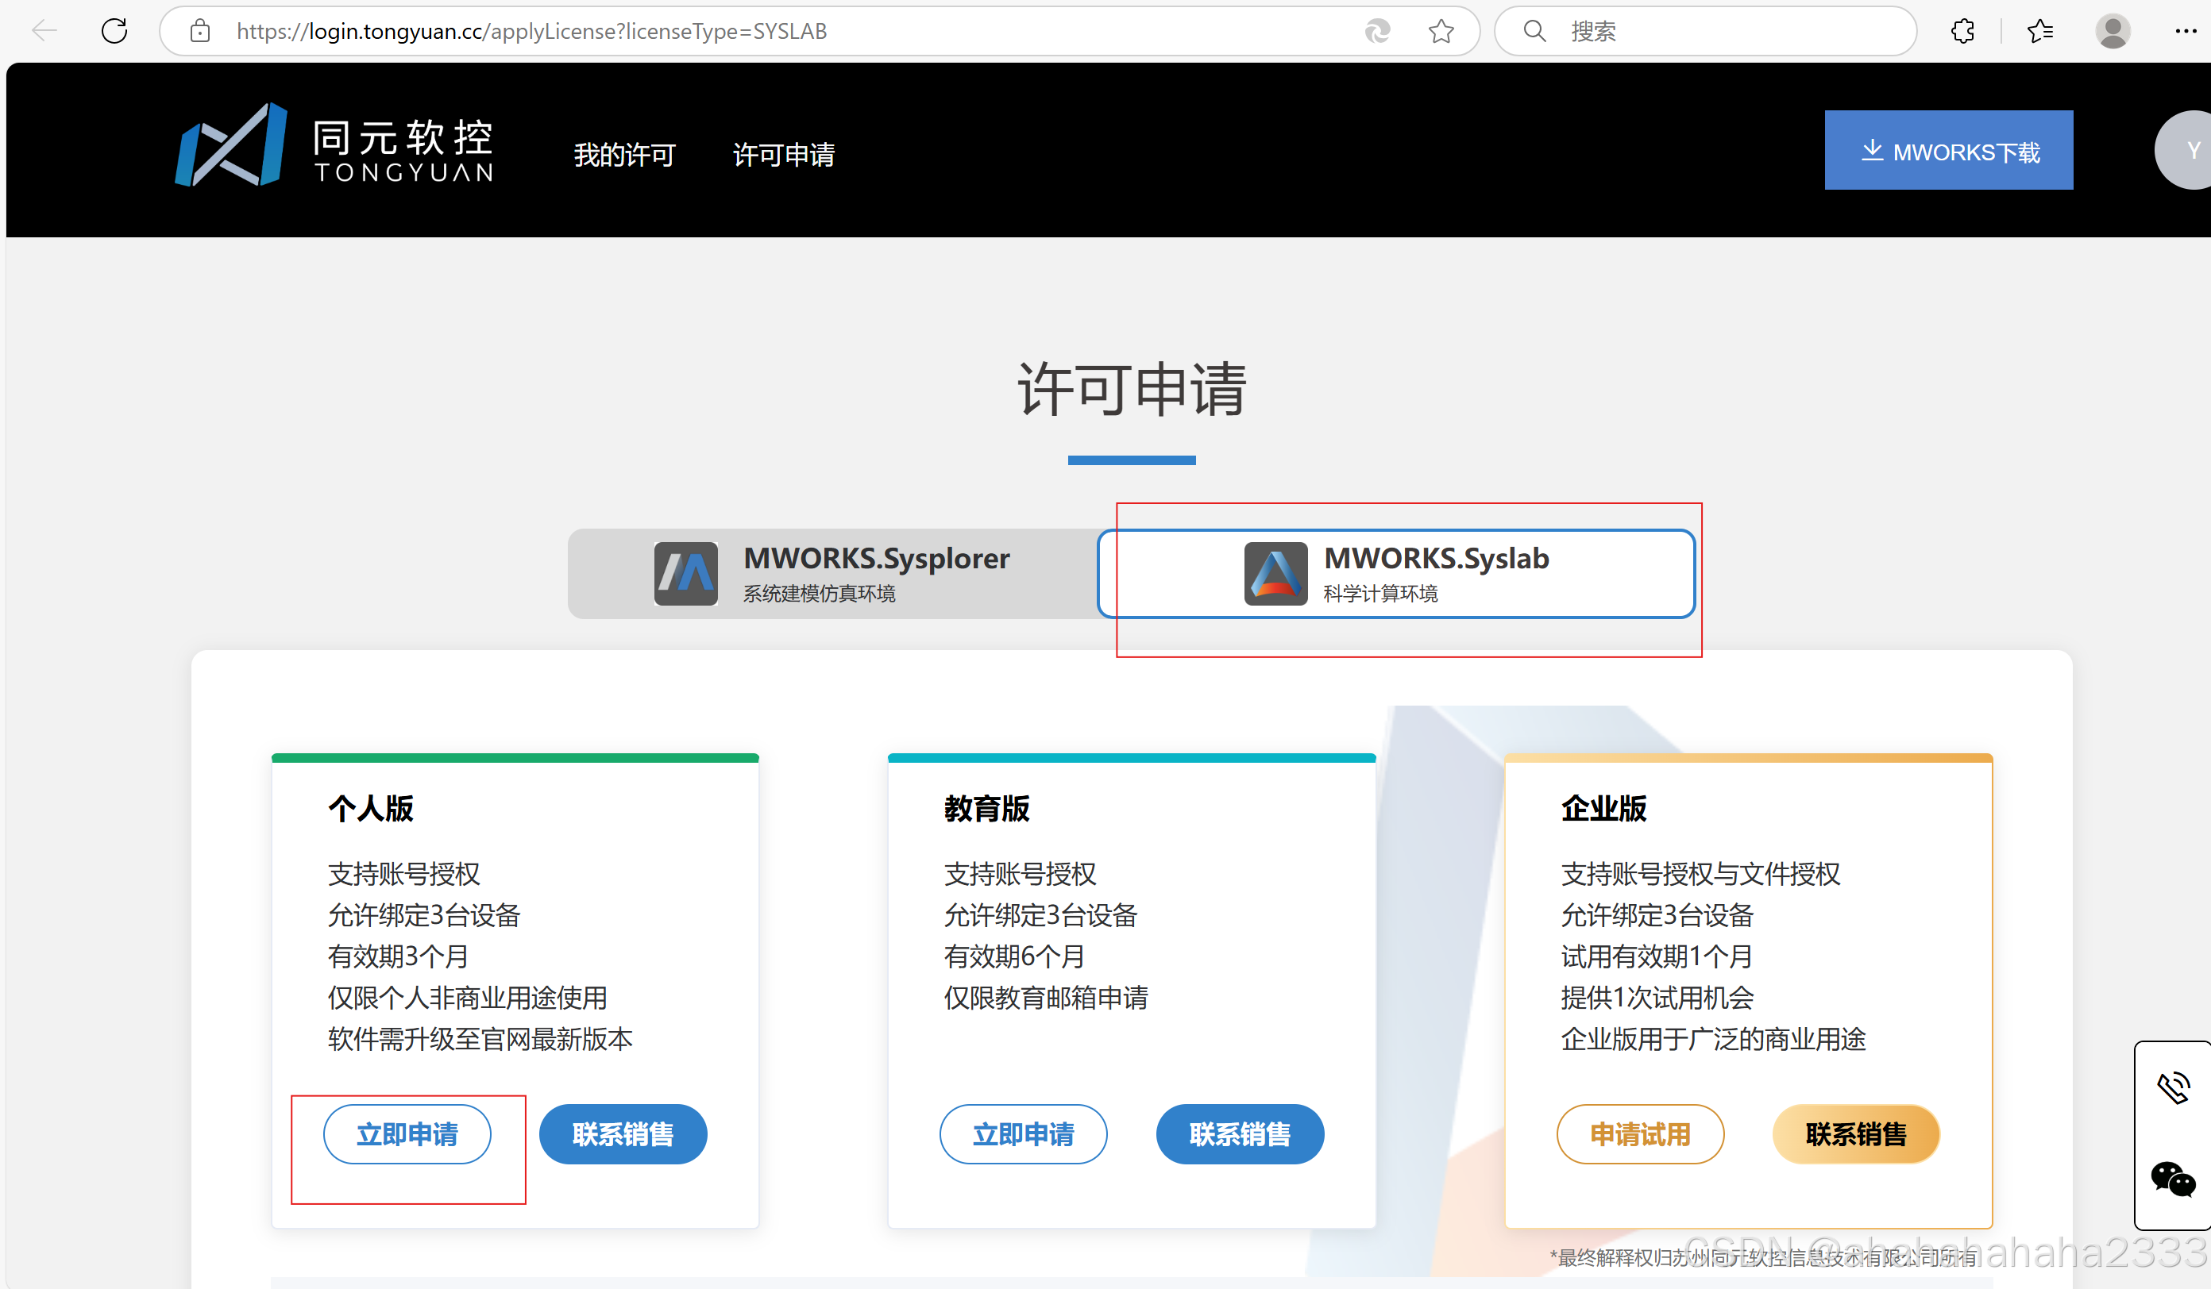Click the browser refresh icon
Image resolution: width=2211 pixels, height=1289 pixels.
114,32
